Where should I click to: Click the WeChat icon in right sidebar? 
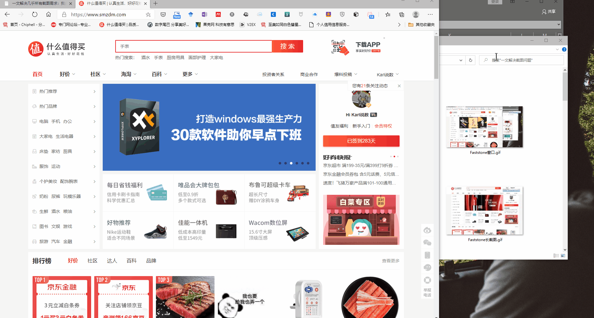427,243
